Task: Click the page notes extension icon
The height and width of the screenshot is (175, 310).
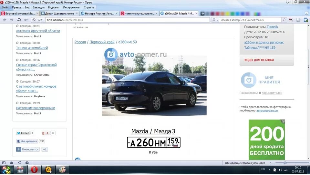Action: pyautogui.click(x=298, y=20)
